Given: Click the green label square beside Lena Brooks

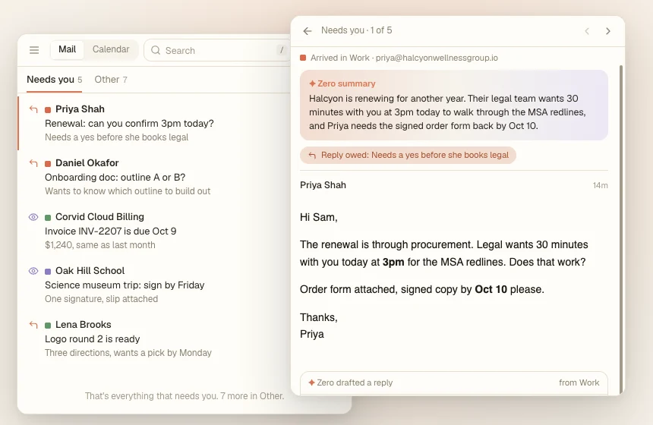Looking at the screenshot, I should [48, 326].
